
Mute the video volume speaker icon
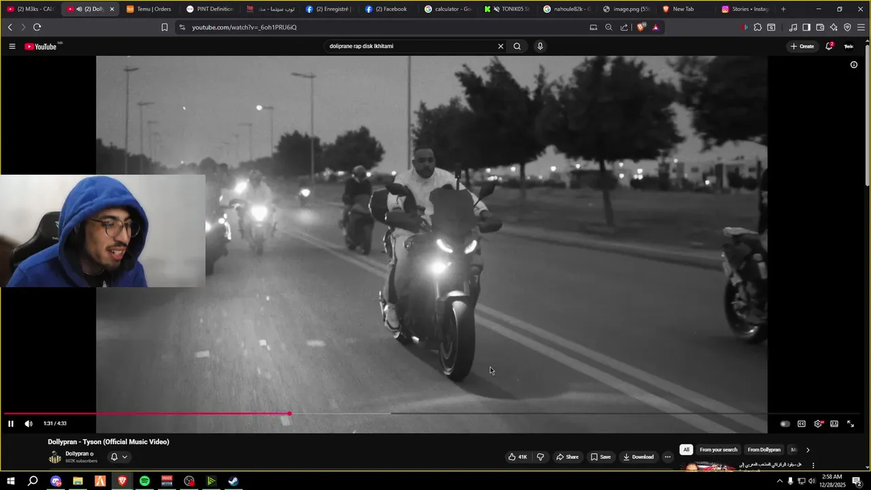click(29, 424)
